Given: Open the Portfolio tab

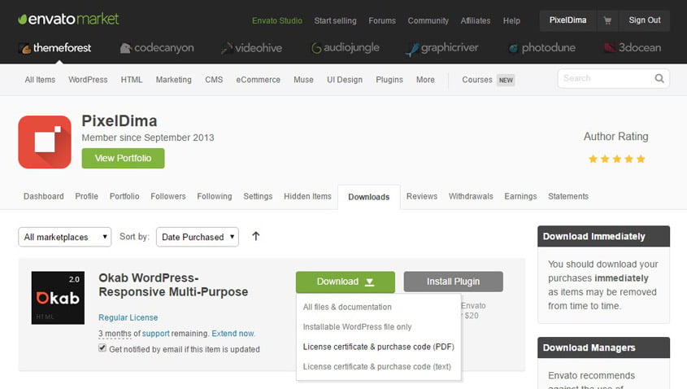Looking at the screenshot, I should [124, 196].
